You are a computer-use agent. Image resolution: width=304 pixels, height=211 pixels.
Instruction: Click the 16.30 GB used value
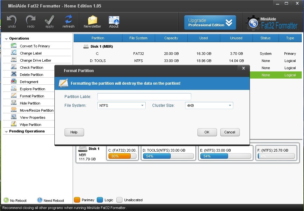(x=204, y=54)
